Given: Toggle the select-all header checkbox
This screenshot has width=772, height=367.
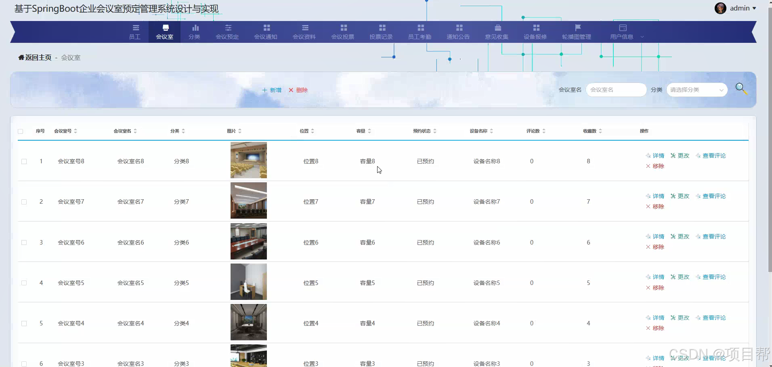Looking at the screenshot, I should (21, 131).
